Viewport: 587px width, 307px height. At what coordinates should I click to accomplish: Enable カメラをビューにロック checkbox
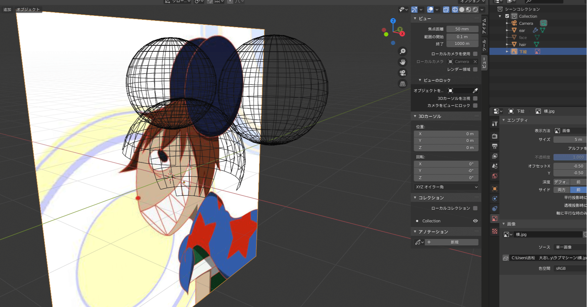tap(475, 106)
